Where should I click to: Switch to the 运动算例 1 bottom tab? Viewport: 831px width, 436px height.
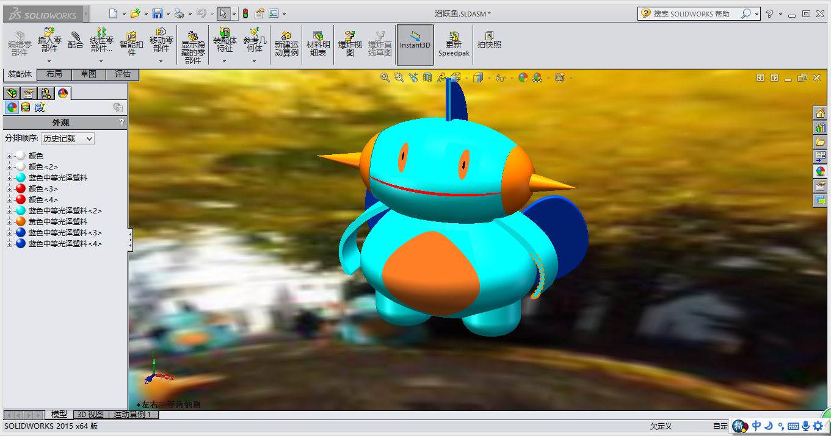(134, 415)
